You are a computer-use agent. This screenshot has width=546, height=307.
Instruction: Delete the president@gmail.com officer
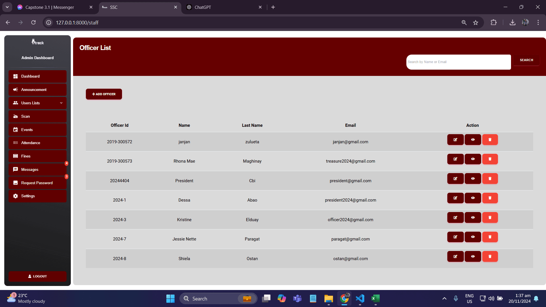(x=490, y=179)
